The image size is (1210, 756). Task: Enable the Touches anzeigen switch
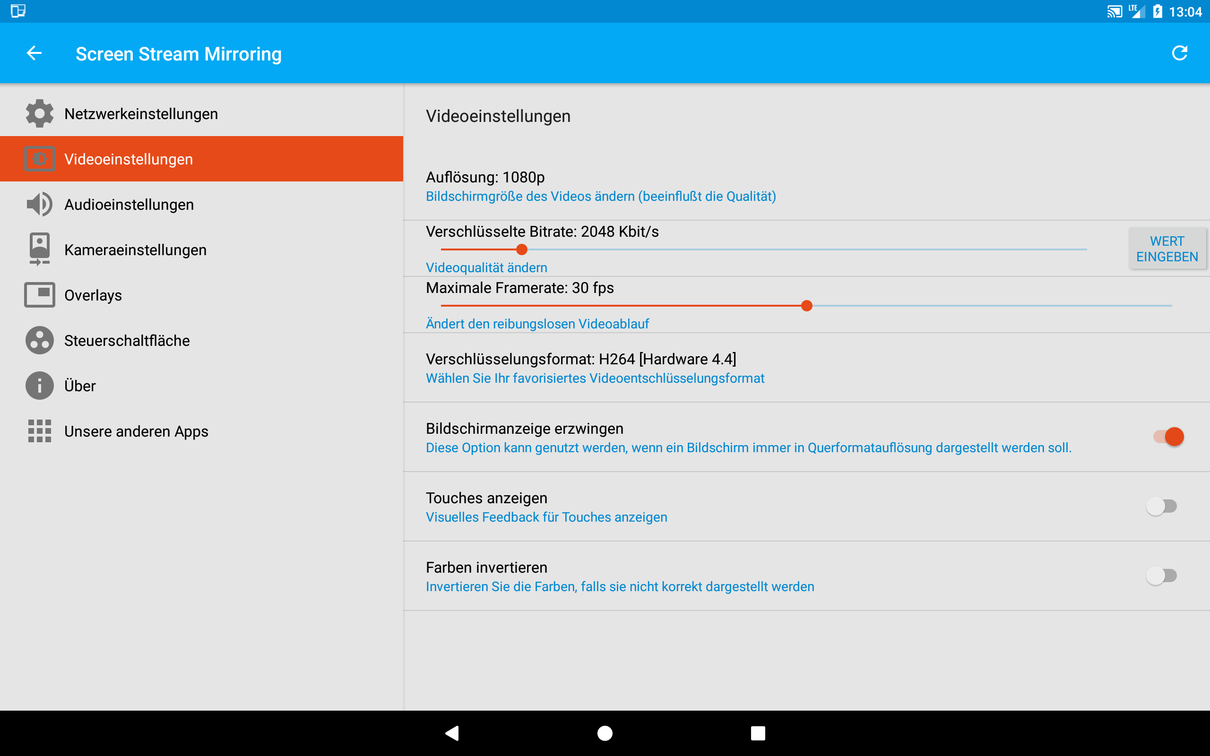(1161, 506)
